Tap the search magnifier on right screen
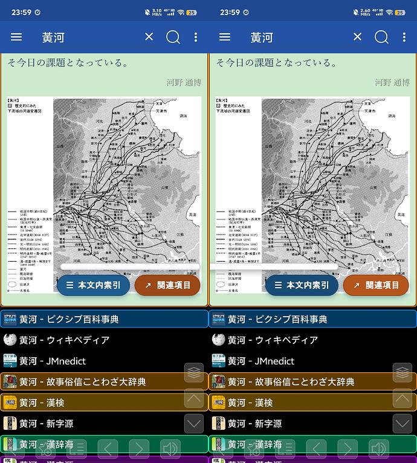 (381, 37)
